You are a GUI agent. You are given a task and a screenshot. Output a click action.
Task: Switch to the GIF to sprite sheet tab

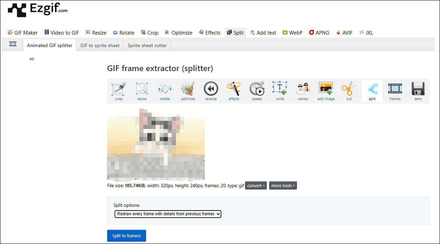tap(99, 45)
